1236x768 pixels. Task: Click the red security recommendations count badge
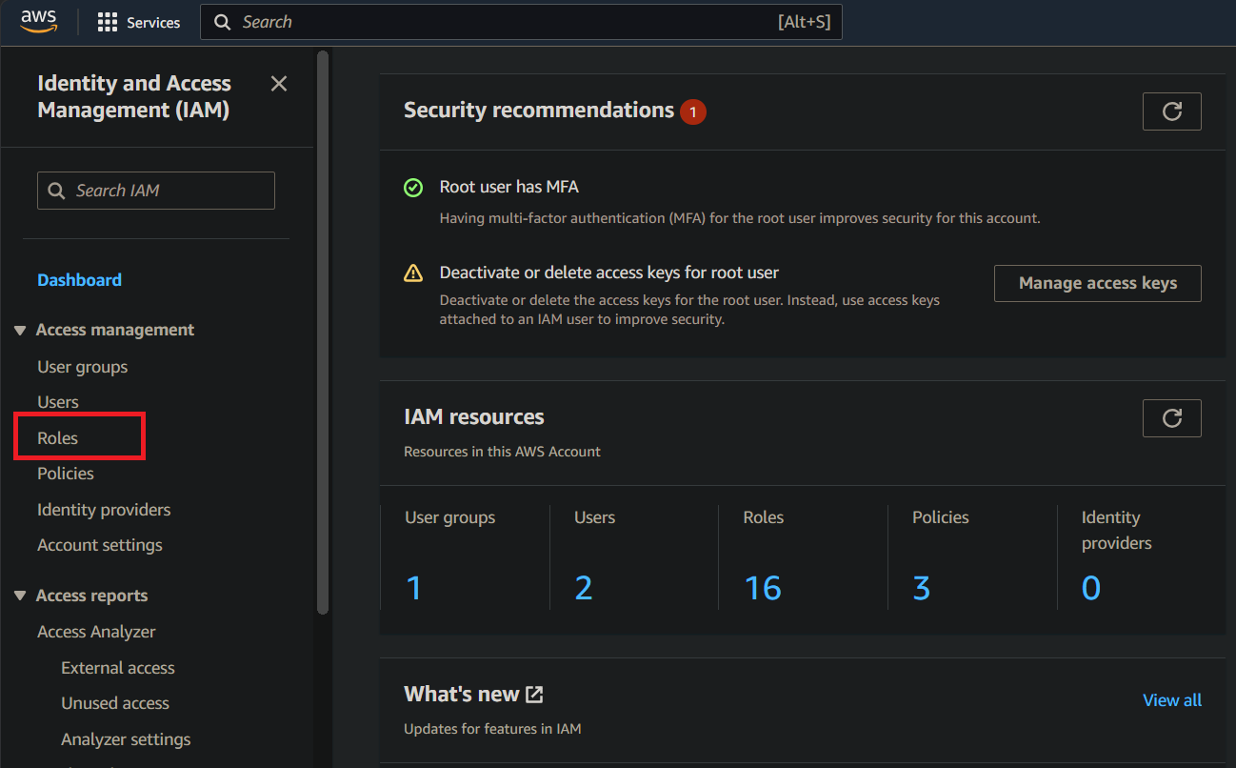coord(693,112)
